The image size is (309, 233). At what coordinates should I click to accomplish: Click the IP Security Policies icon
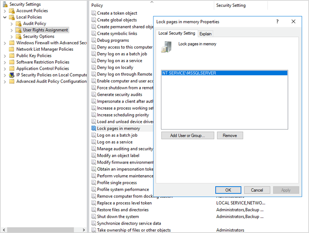pos(12,75)
